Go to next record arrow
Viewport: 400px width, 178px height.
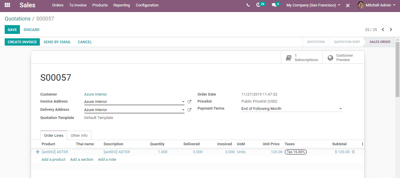[391, 30]
